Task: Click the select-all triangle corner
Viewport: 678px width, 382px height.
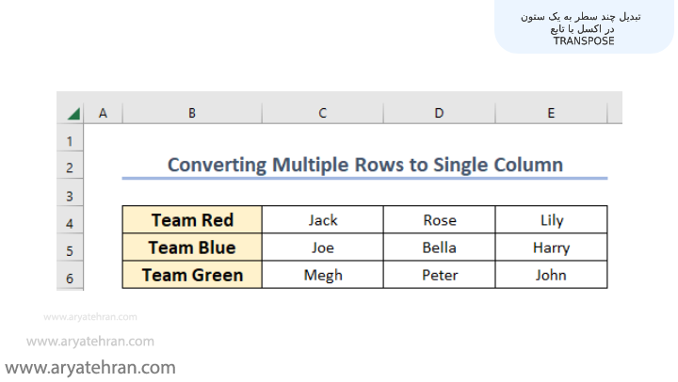Action: [x=73, y=114]
